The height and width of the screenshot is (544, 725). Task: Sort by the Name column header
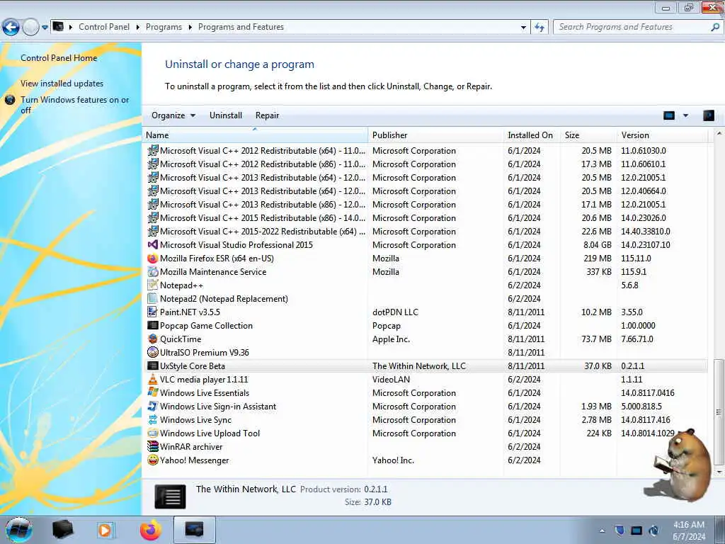(256, 135)
